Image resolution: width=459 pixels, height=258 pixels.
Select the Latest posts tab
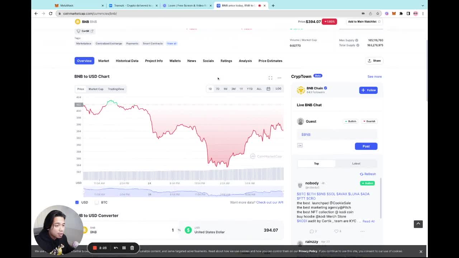(x=356, y=163)
